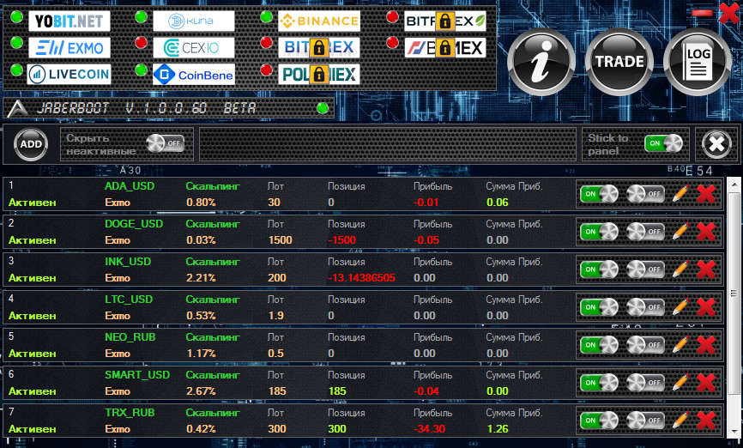Select the EXMO exchange logo
Screen dimensions: 743x448
[x=69, y=47]
